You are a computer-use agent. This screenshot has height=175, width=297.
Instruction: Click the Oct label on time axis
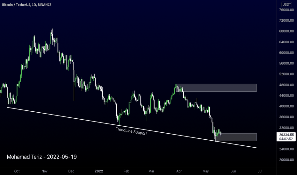click(17, 171)
